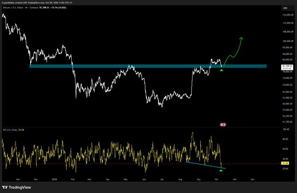The height and width of the screenshot is (193, 297).
Task: Click the 51,700.00 price axis label
Action: (x=288, y=122)
